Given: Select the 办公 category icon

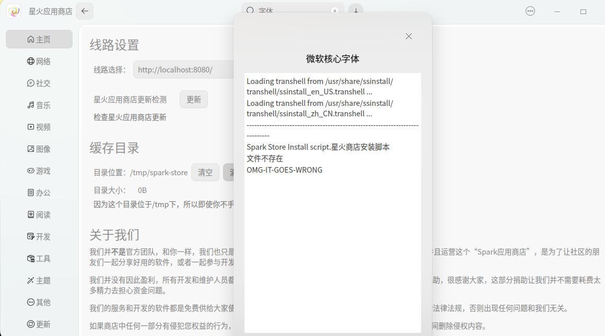Looking at the screenshot, I should (39, 193).
